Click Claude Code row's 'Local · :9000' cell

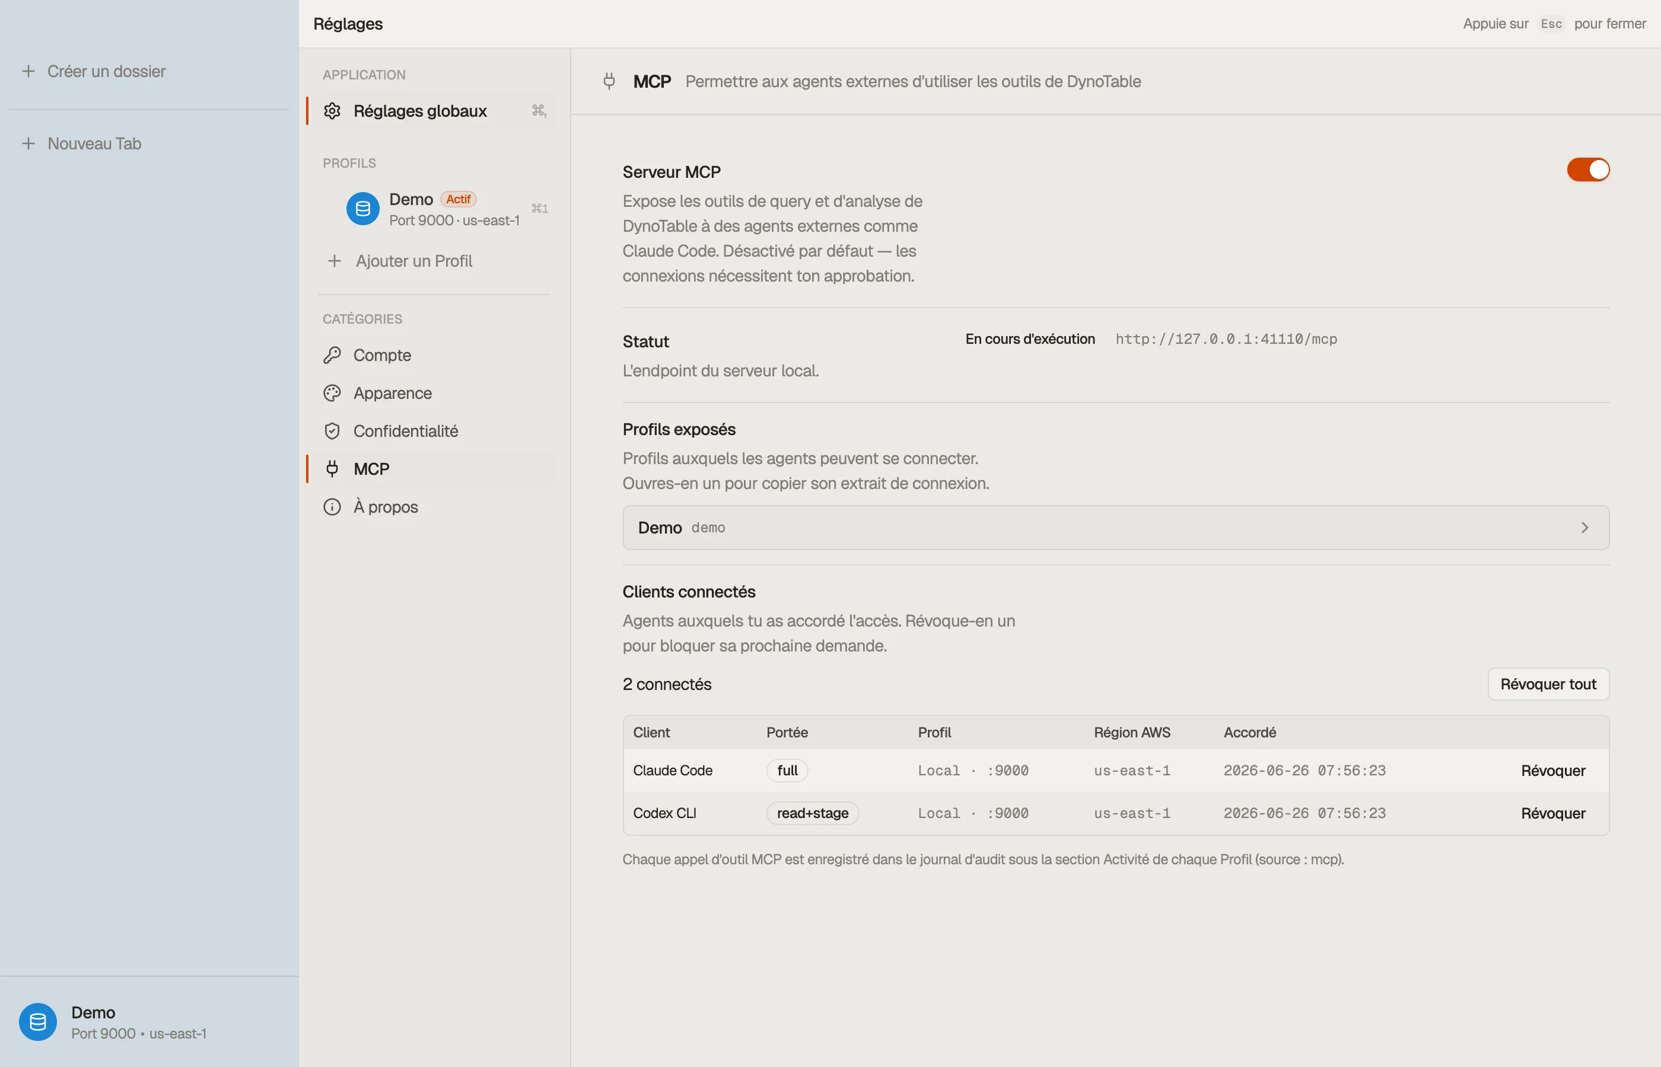coord(973,771)
